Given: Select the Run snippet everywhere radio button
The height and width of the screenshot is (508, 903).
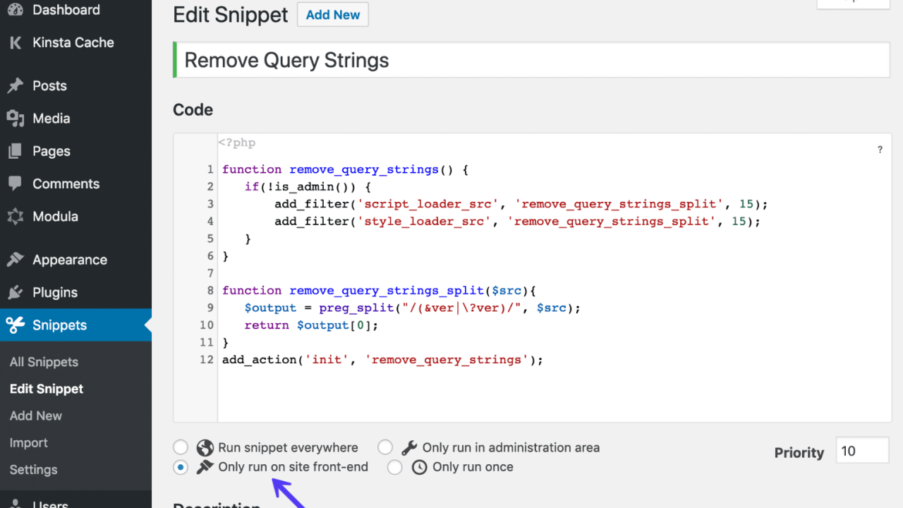Looking at the screenshot, I should tap(181, 447).
